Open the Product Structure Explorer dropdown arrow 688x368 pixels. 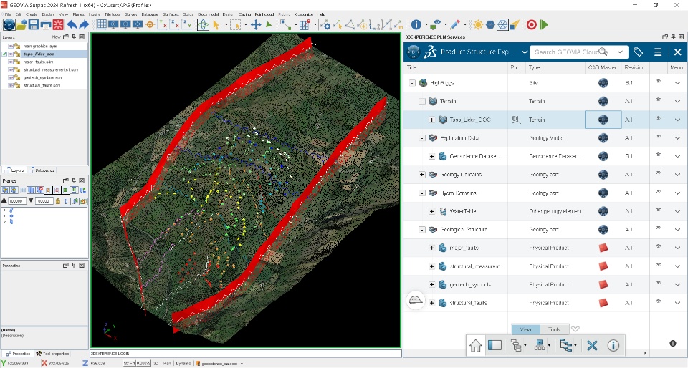coord(525,52)
